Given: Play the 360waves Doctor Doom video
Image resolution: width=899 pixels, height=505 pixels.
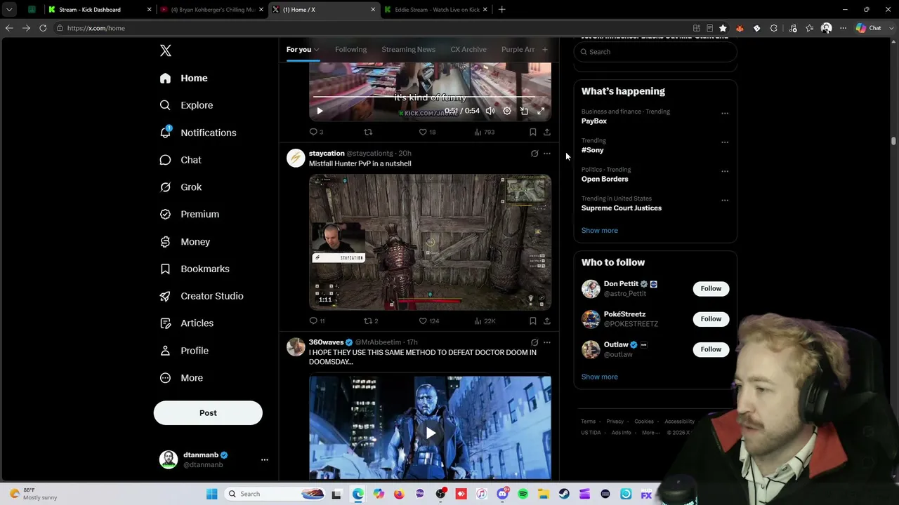Looking at the screenshot, I should tap(430, 433).
